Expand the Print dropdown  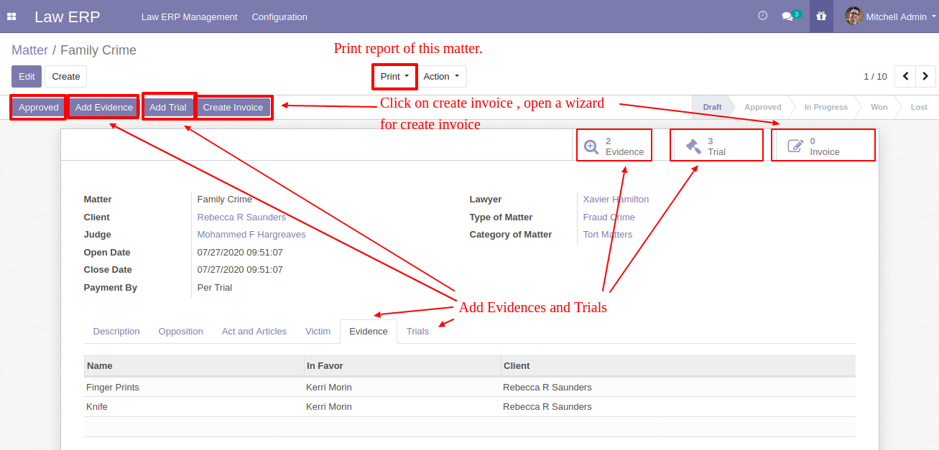pyautogui.click(x=394, y=77)
